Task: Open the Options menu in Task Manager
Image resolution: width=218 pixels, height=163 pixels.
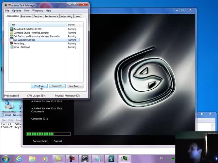Action: tap(17, 11)
